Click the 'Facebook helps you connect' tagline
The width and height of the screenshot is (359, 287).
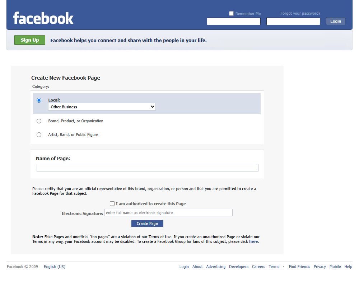point(129,40)
